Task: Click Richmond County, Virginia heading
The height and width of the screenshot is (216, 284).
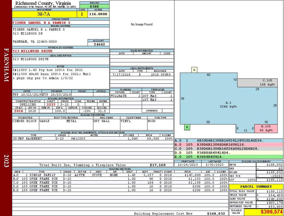Action: point(43,3)
